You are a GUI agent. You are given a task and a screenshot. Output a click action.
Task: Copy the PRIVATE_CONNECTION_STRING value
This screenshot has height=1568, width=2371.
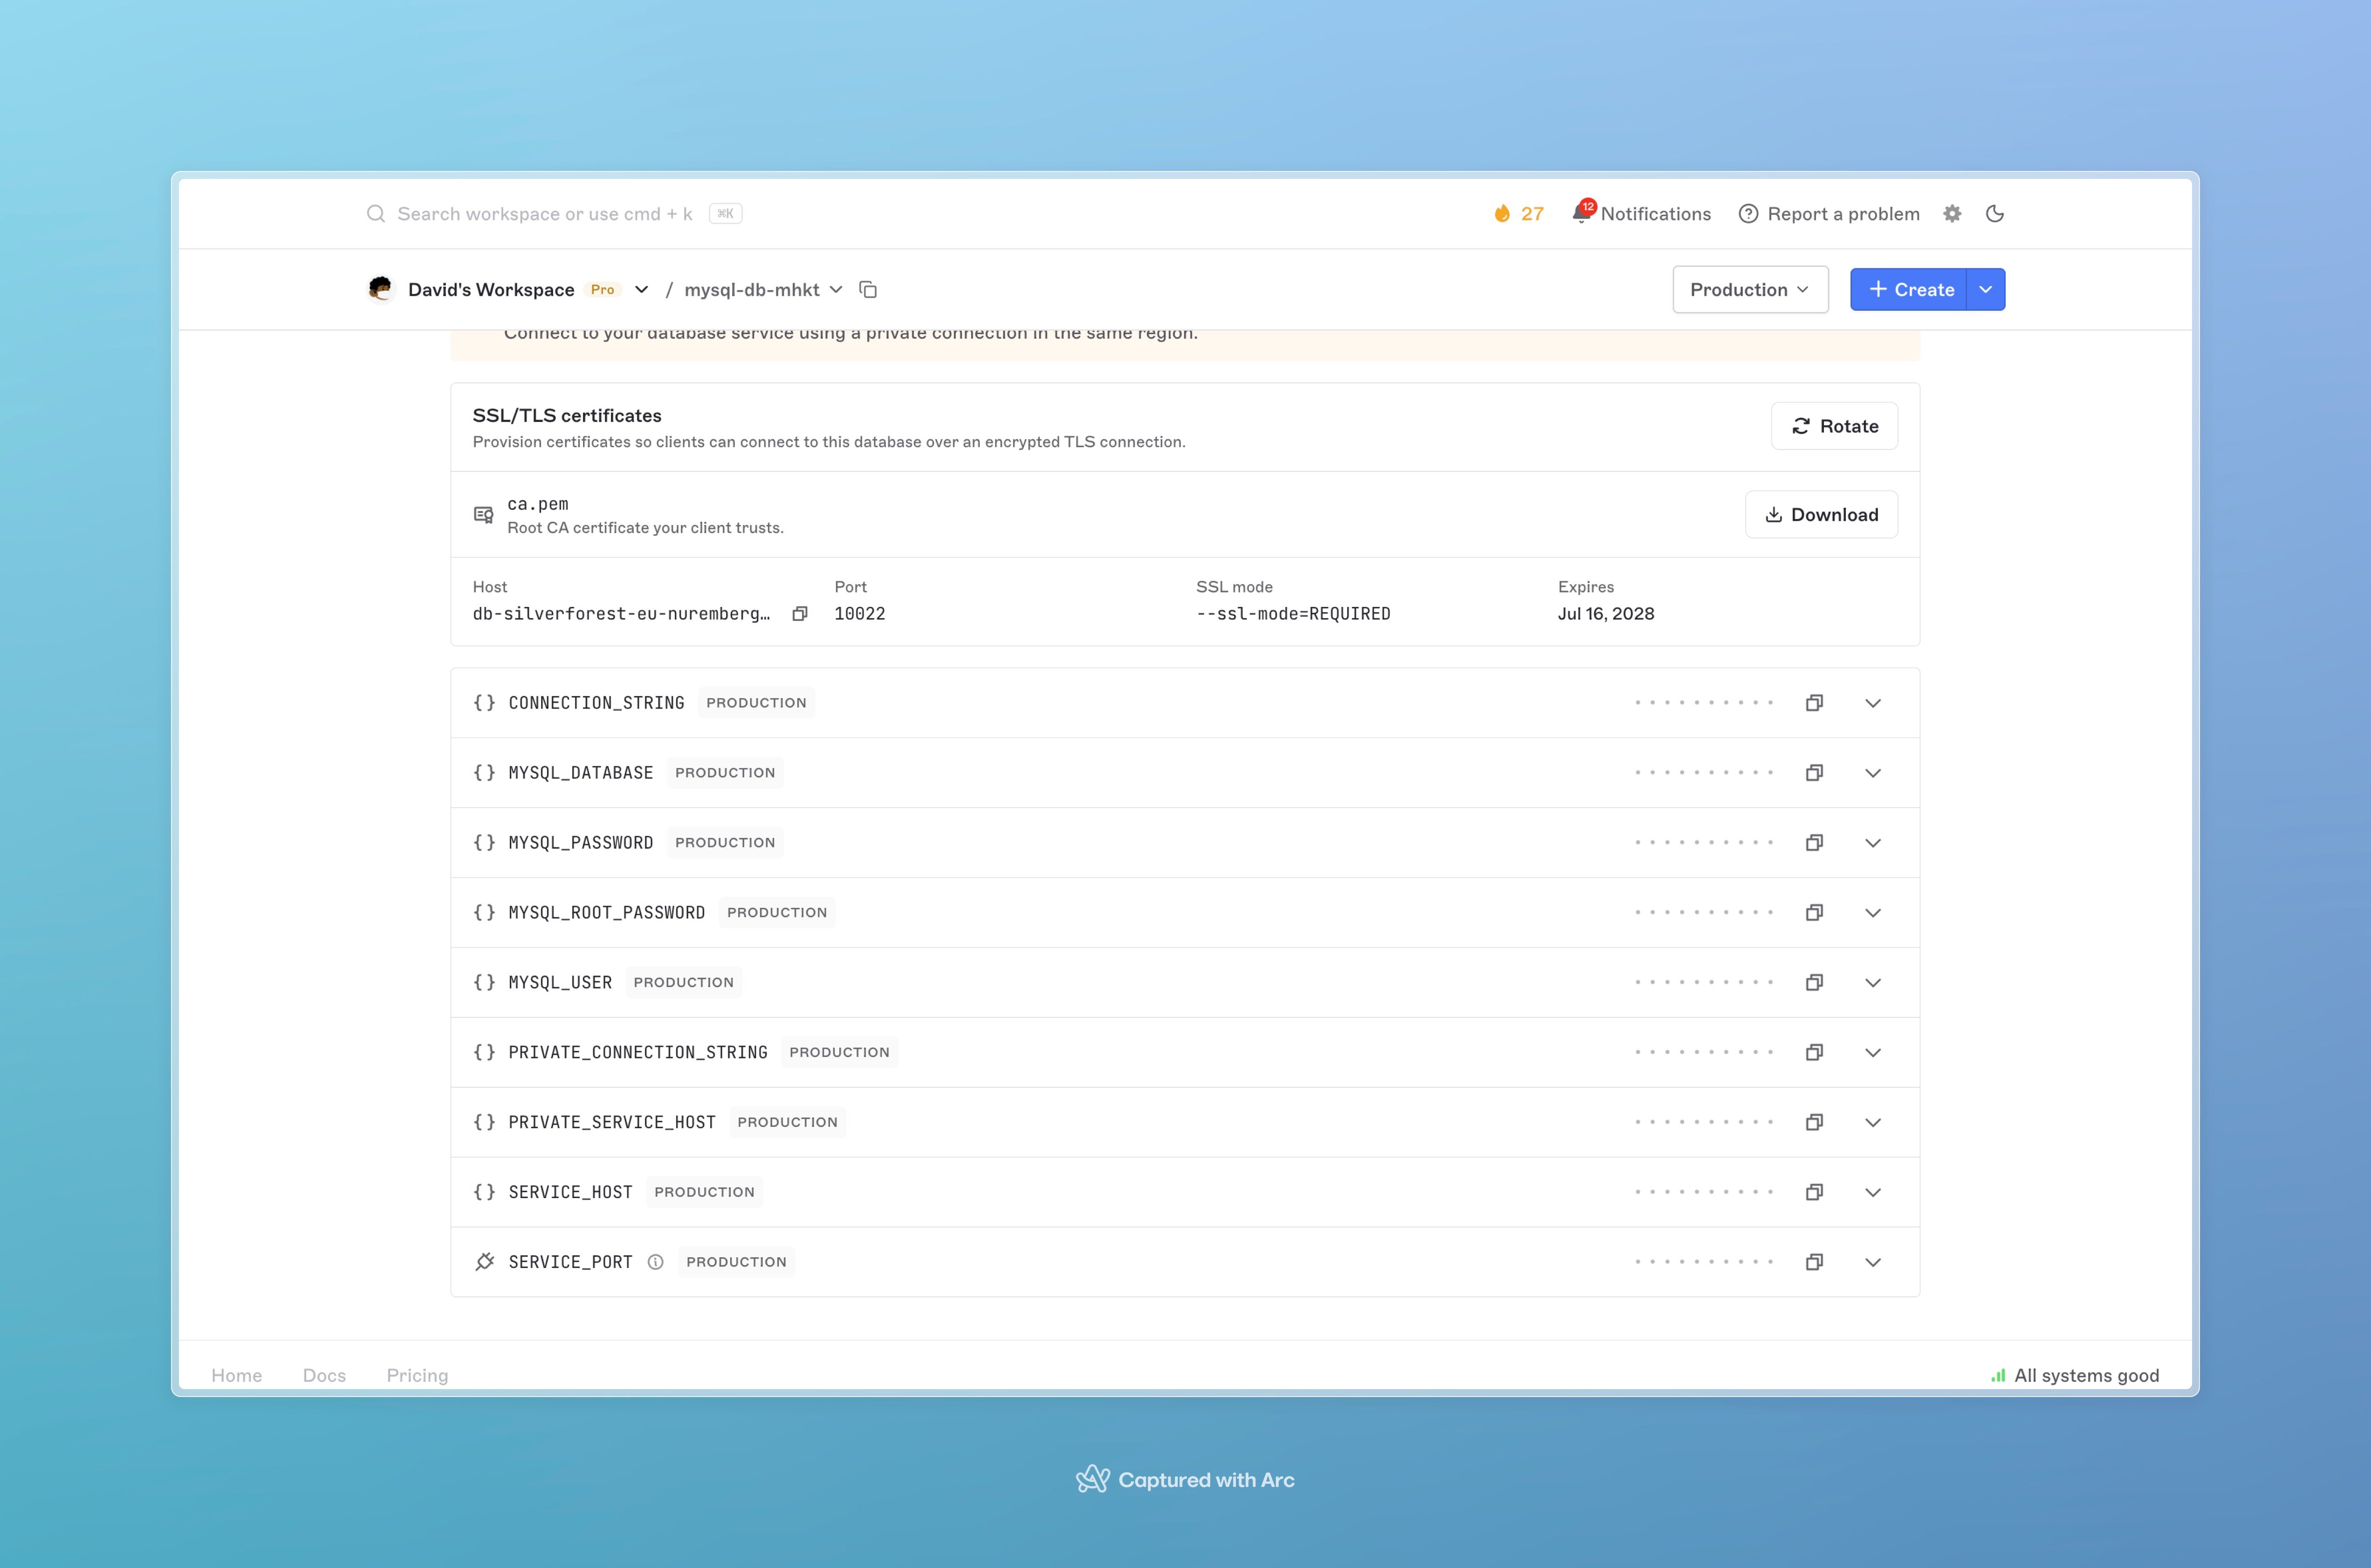pyautogui.click(x=1814, y=1052)
